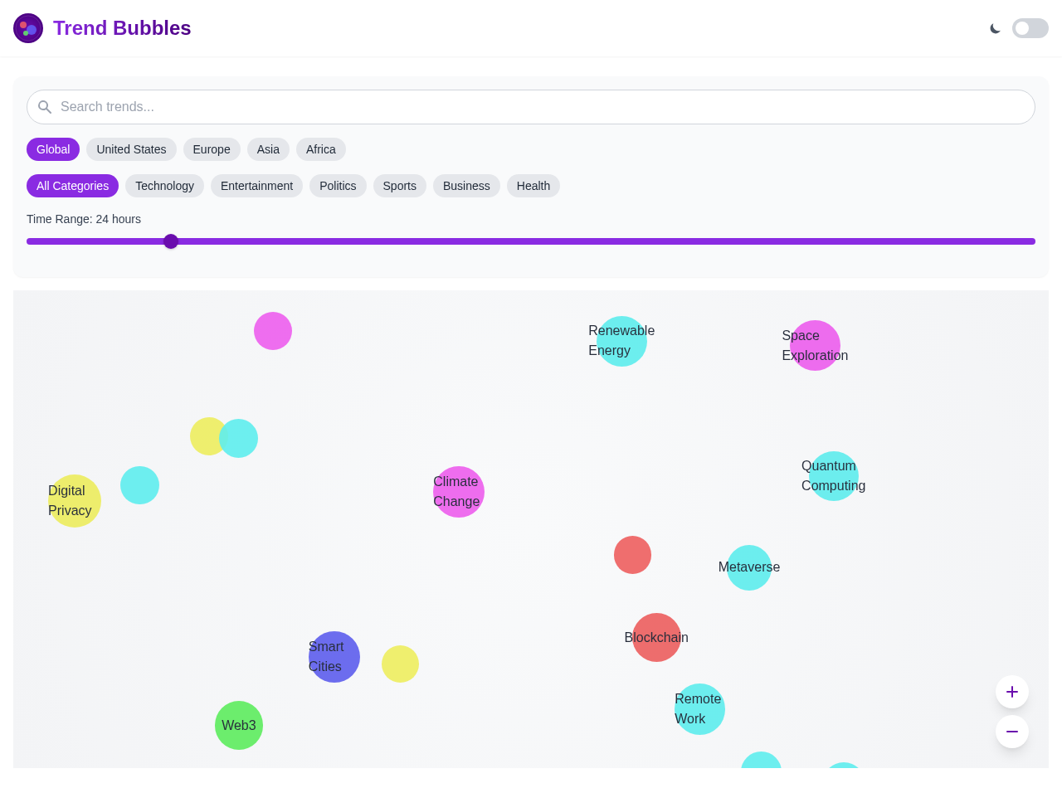Screen dimensions: 1062x788
Task: Switch to the Entertainment category
Action: 256,186
